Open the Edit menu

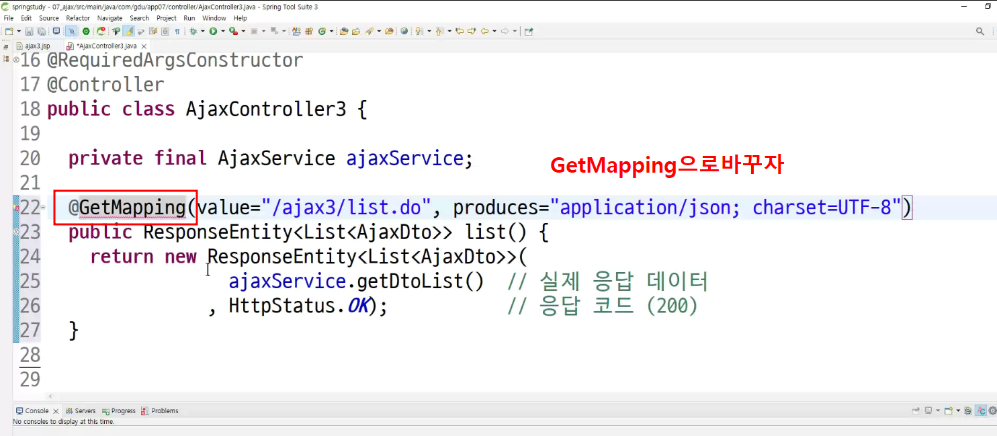pos(26,18)
